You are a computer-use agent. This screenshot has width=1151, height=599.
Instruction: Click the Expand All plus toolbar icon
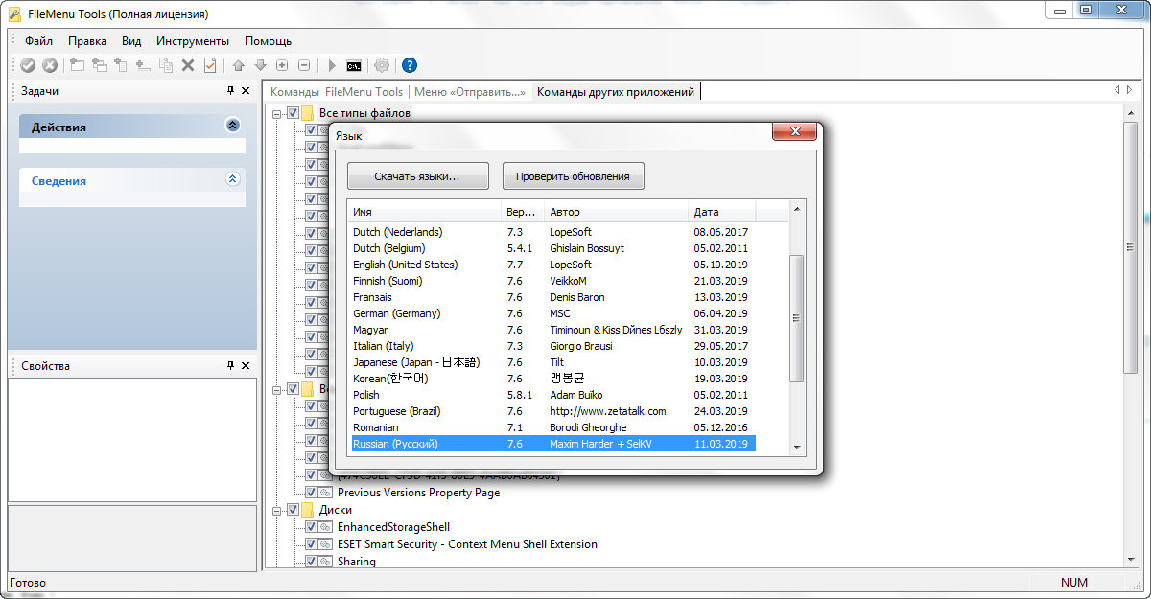pyautogui.click(x=282, y=65)
